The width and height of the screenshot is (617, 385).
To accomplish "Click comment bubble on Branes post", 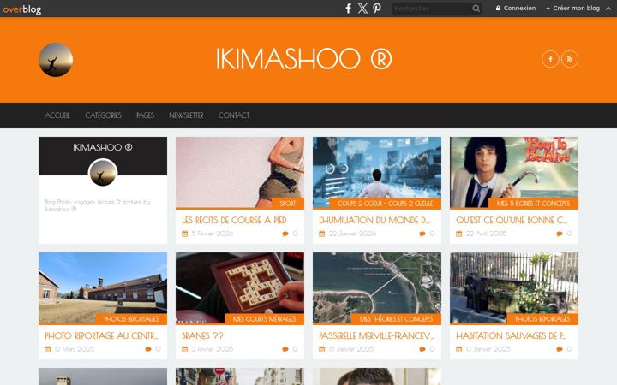I will (x=285, y=349).
